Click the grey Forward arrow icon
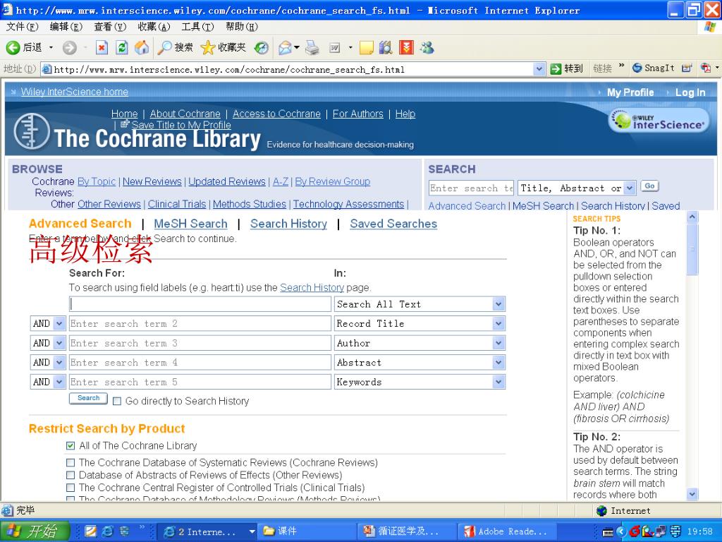Image resolution: width=722 pixels, height=542 pixels. click(70, 47)
